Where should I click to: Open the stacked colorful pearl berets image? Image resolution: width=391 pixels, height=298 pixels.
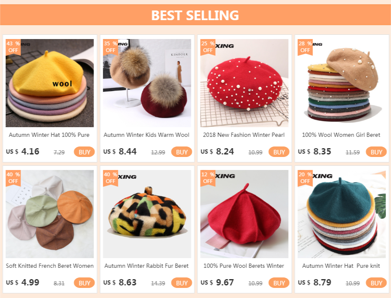click(x=341, y=83)
